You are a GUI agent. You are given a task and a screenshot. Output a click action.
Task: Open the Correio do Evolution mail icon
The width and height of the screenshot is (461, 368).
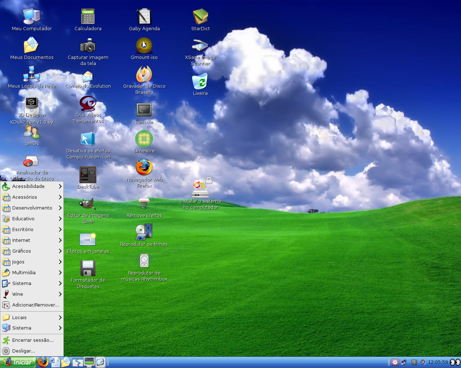[88, 76]
